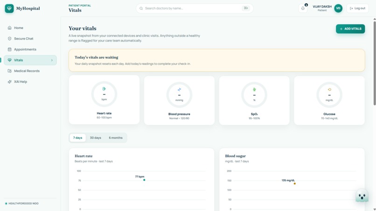376x211 pixels.
Task: Click the Heart rate chart title
Action: tap(84, 156)
